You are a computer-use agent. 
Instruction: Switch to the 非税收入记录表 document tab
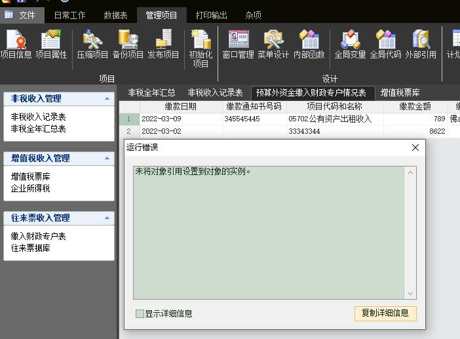pos(216,92)
